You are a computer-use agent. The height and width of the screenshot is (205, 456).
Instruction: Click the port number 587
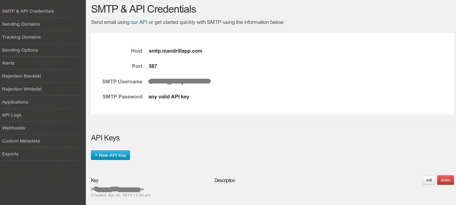153,66
